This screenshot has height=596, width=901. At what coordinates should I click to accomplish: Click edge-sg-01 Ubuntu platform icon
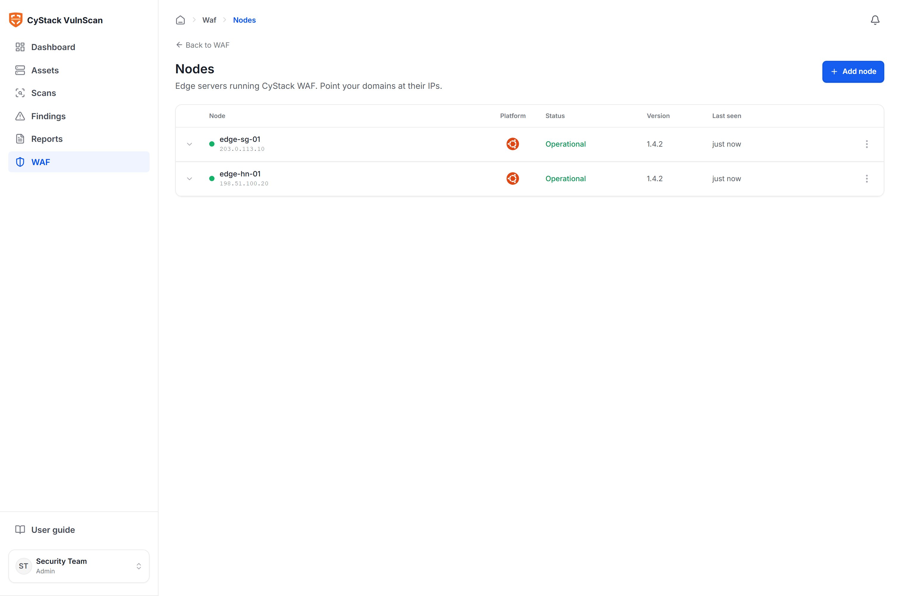[513, 144]
